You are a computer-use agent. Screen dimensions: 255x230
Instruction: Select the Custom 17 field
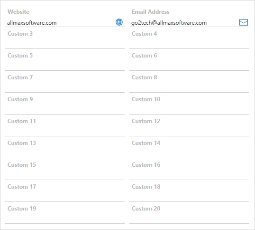click(x=65, y=197)
